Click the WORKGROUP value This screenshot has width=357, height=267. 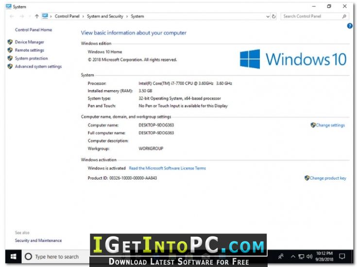151,149
